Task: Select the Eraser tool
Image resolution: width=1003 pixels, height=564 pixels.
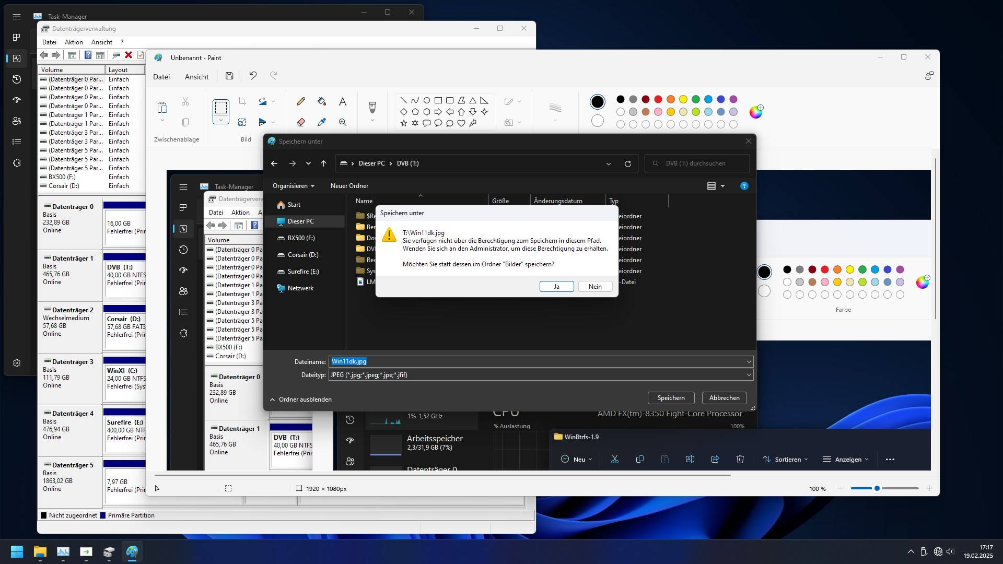Action: tap(300, 122)
